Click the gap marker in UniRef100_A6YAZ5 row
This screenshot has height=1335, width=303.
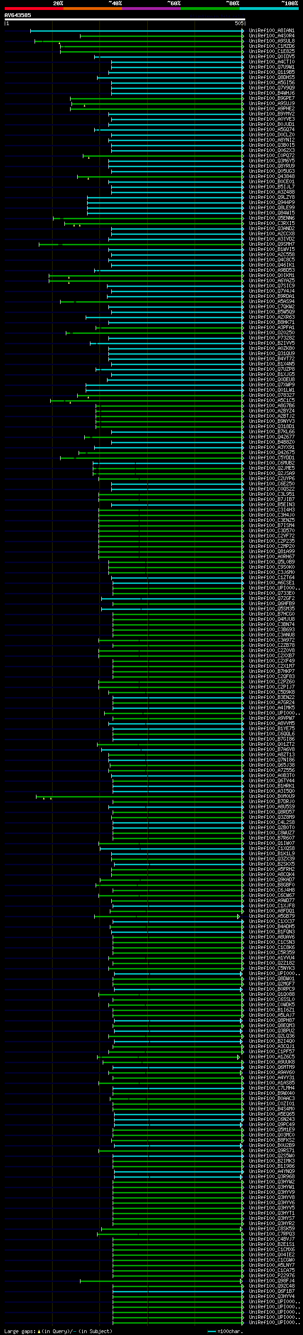tap(69, 282)
